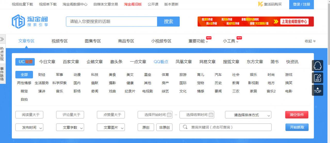Click the 阅读量大于 input field
This screenshot has width=330, height=143.
coord(29,115)
